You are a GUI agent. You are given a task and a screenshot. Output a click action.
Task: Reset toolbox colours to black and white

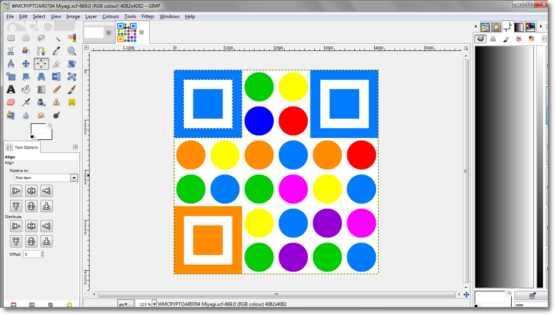pyautogui.click(x=32, y=137)
